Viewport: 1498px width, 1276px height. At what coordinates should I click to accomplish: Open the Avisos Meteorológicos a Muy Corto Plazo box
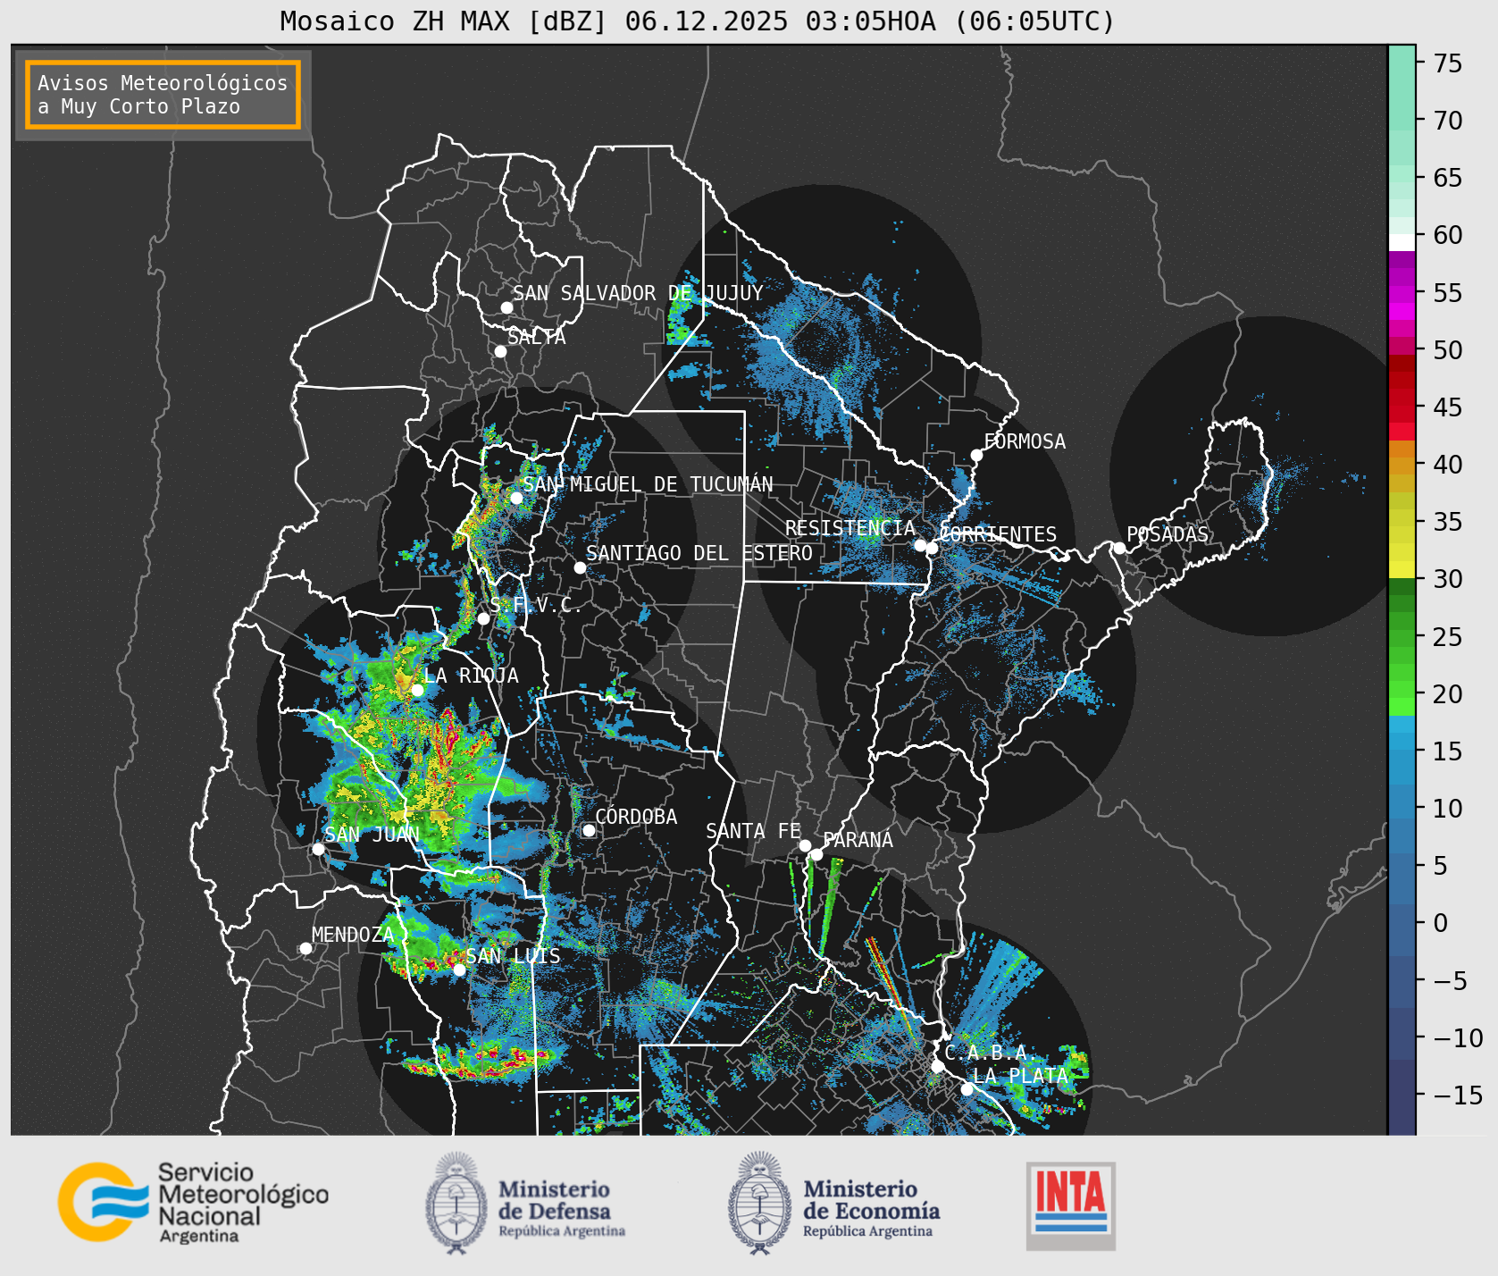click(x=163, y=95)
